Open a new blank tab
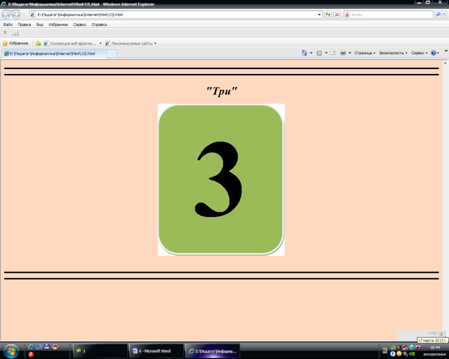Screen dimensions: 449x359 coord(112,54)
